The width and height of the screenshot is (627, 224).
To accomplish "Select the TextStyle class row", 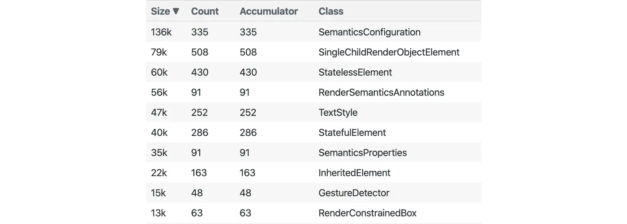I will (x=338, y=113).
